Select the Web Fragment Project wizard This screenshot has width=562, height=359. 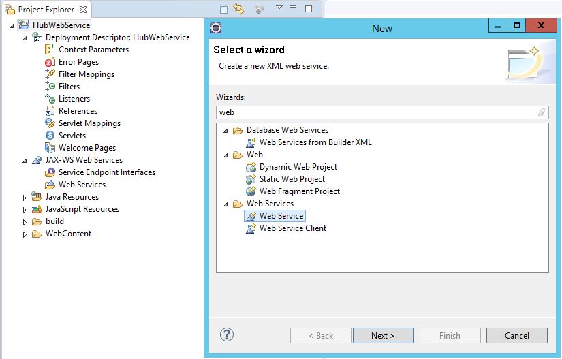300,191
